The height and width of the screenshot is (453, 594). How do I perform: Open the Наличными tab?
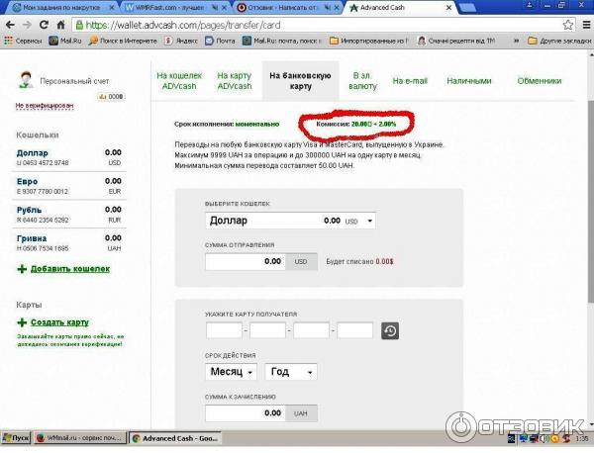click(469, 80)
